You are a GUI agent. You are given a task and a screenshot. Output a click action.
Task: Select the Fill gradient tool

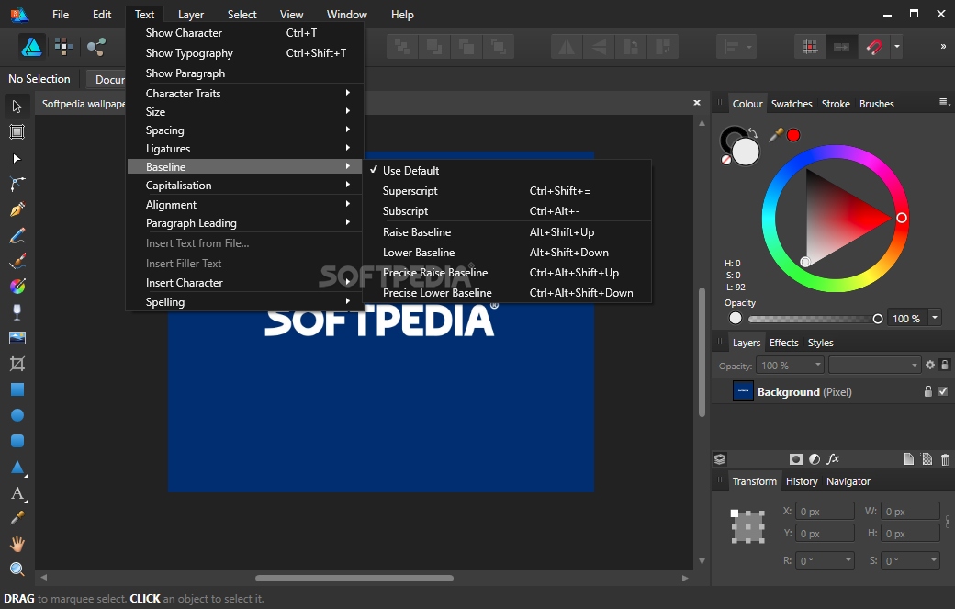coord(17,287)
